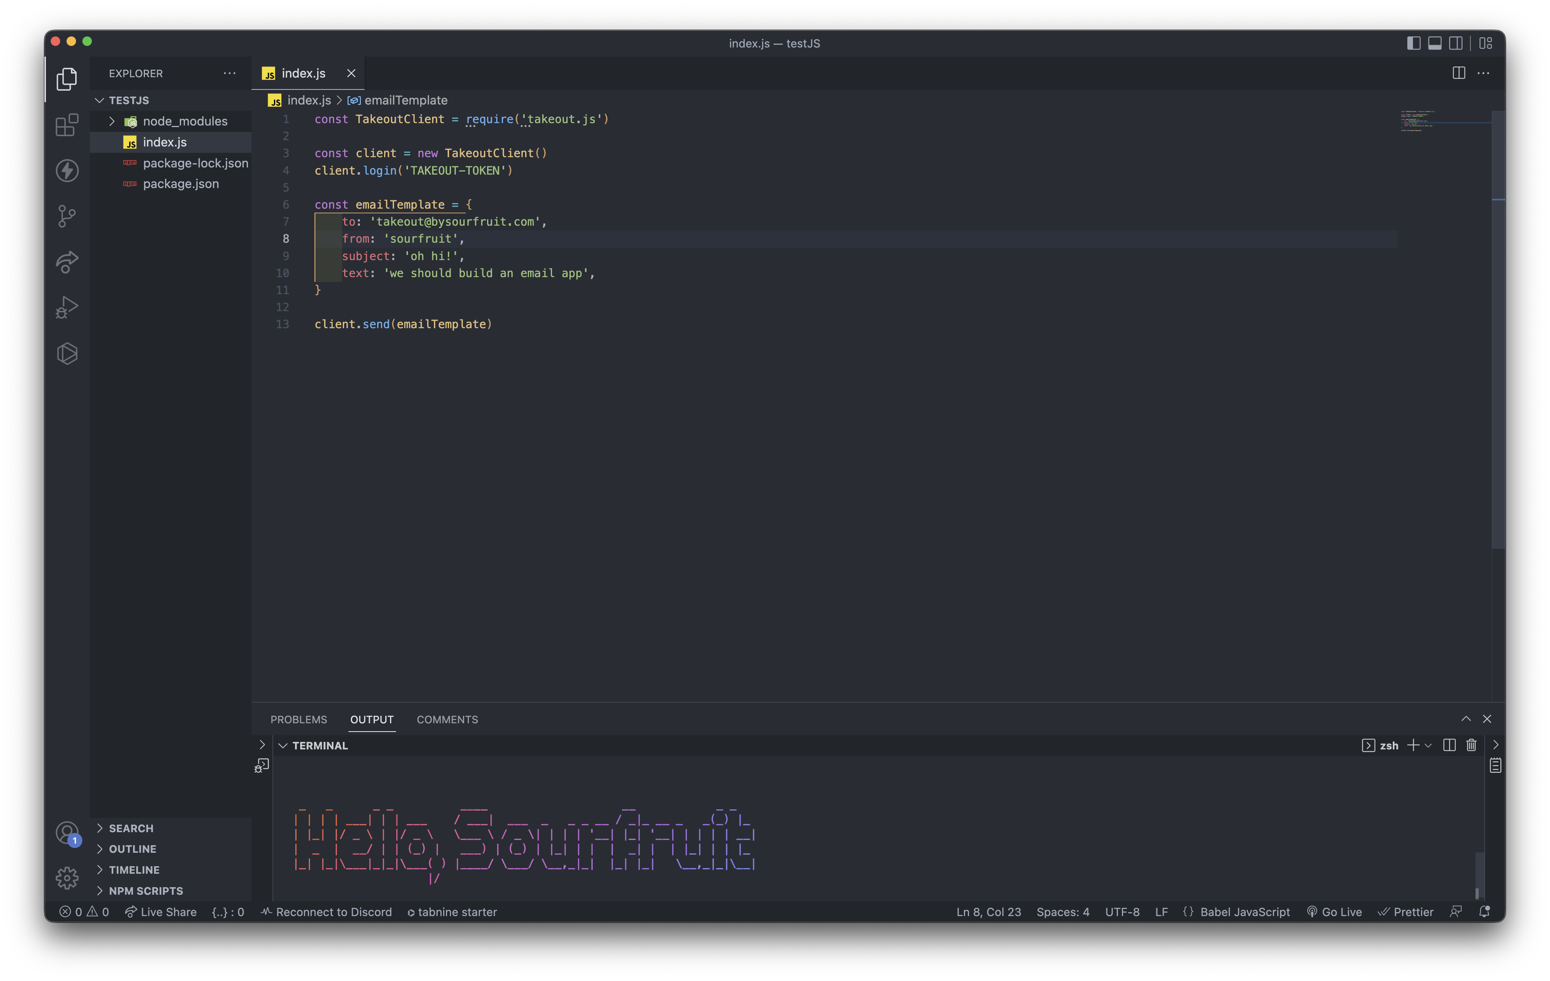Toggle bottom panel layout icon

pyautogui.click(x=1435, y=43)
